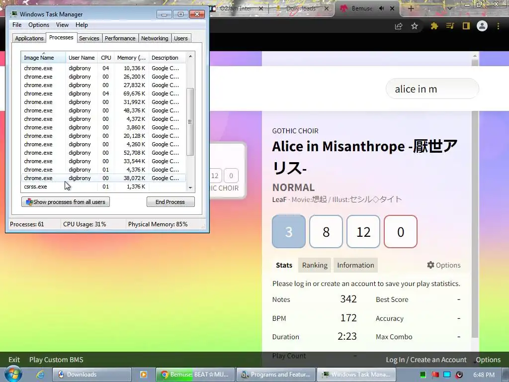The width and height of the screenshot is (509, 382).
Task: Select difficulty level 3 chart
Action: point(289,232)
